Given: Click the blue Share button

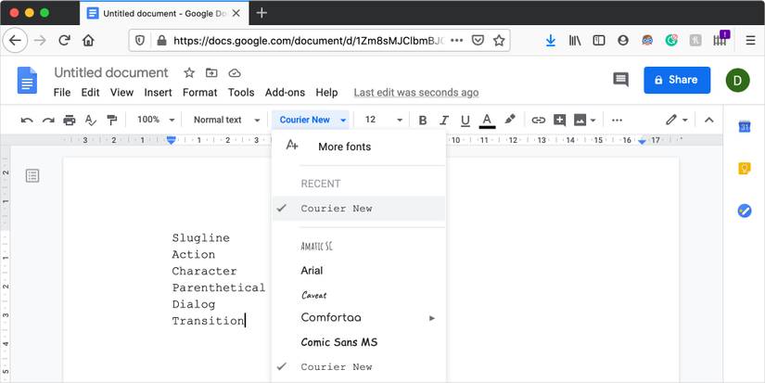Looking at the screenshot, I should click(x=676, y=80).
